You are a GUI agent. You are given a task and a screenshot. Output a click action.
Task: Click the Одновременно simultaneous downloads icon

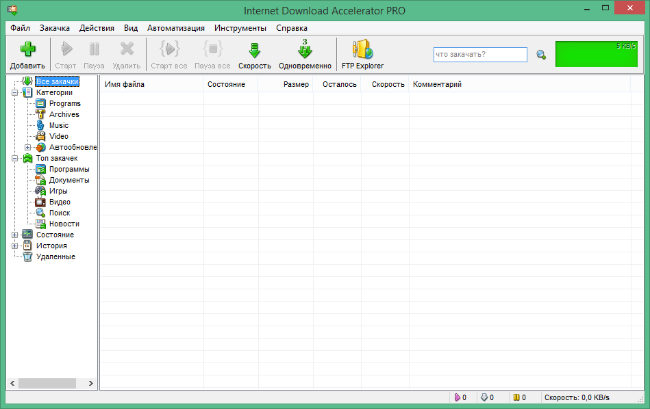(x=305, y=49)
